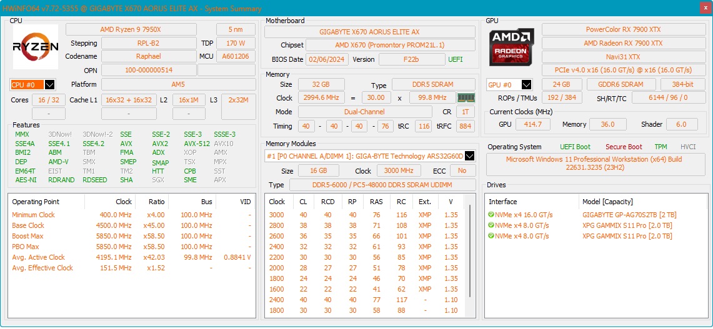Click the third NVMe drive's green check icon

pos(491,236)
